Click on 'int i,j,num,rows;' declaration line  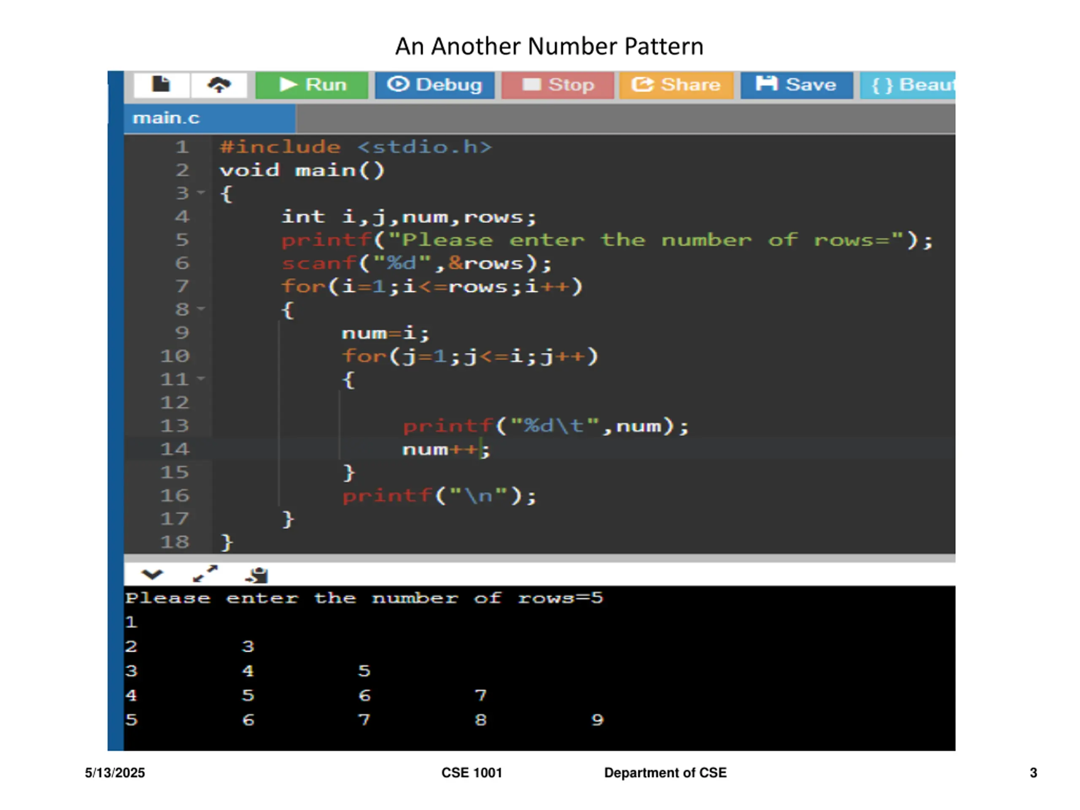[x=409, y=217]
